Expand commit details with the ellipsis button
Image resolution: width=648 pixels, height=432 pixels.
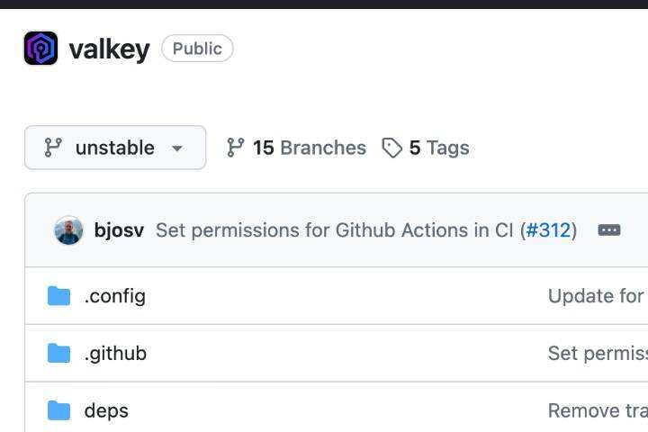(609, 230)
